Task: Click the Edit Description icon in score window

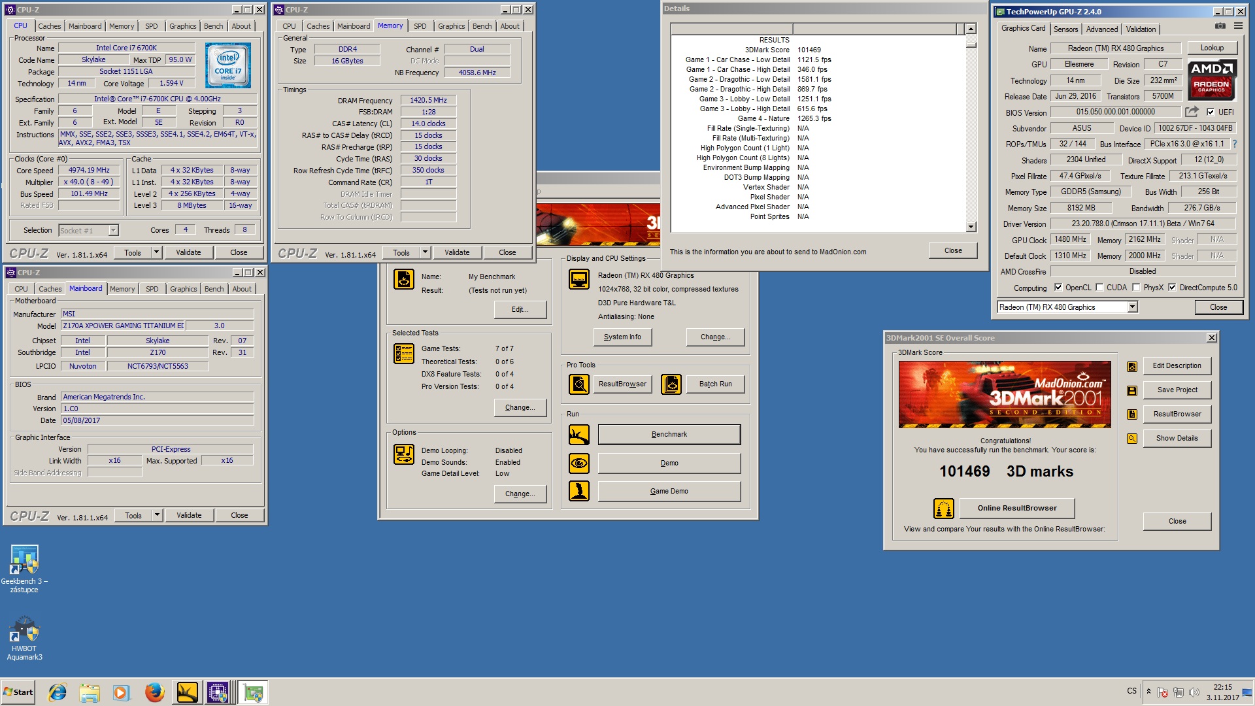Action: tap(1132, 367)
